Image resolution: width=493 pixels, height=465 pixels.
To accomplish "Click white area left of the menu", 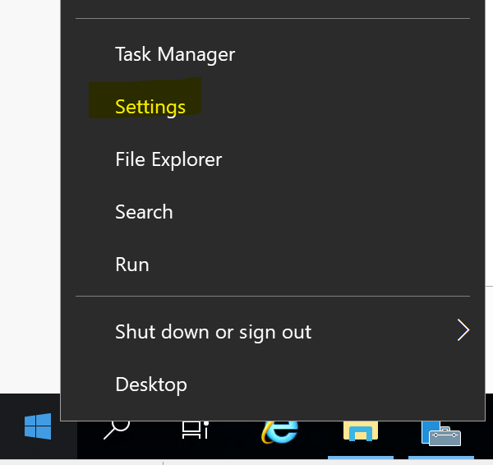I will click(29, 205).
